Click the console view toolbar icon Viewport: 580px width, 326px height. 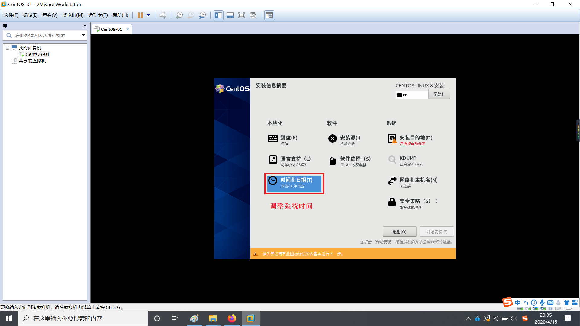pyautogui.click(x=269, y=15)
